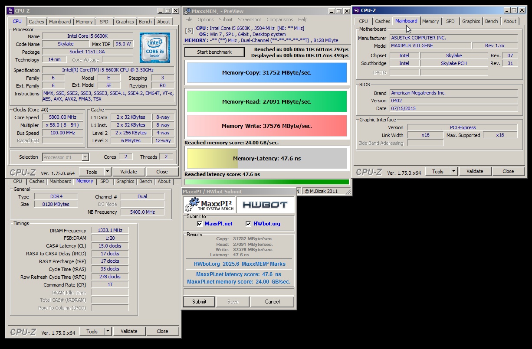Switch to About tab in left CPU-Z window

click(164, 22)
